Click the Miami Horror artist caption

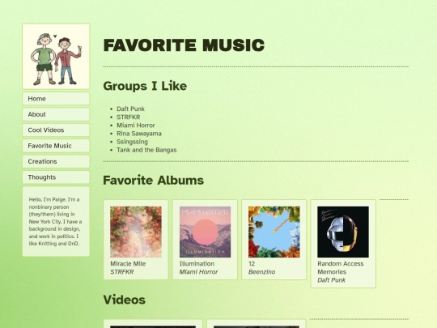[198, 272]
